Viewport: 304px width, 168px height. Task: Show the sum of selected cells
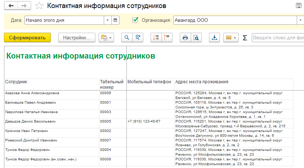(x=245, y=37)
